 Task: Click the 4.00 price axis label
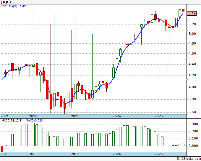pos(192,87)
